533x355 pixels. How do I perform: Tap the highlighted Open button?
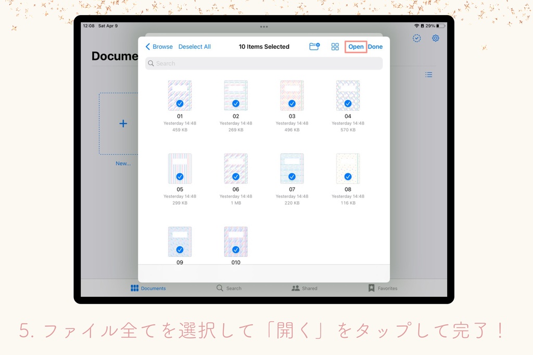(x=356, y=46)
